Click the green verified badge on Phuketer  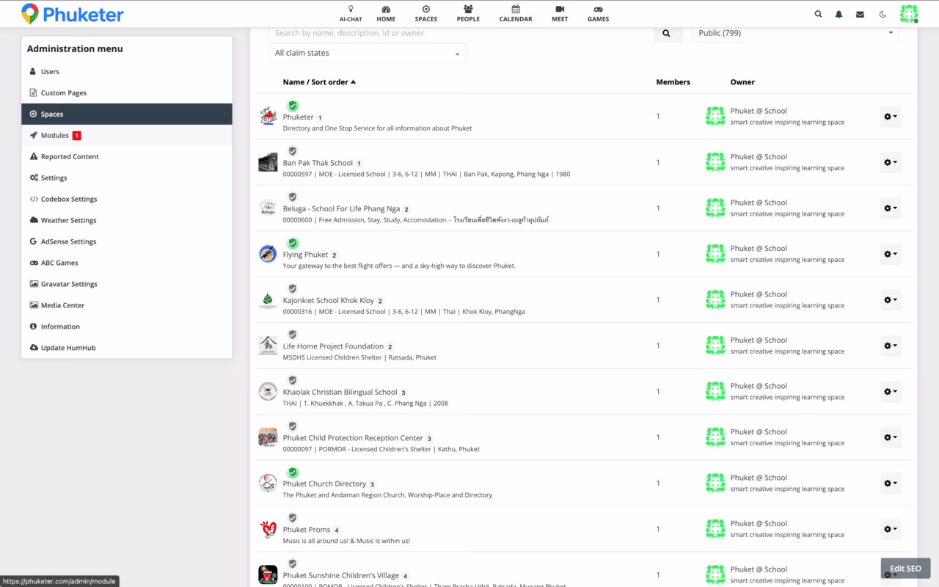293,106
